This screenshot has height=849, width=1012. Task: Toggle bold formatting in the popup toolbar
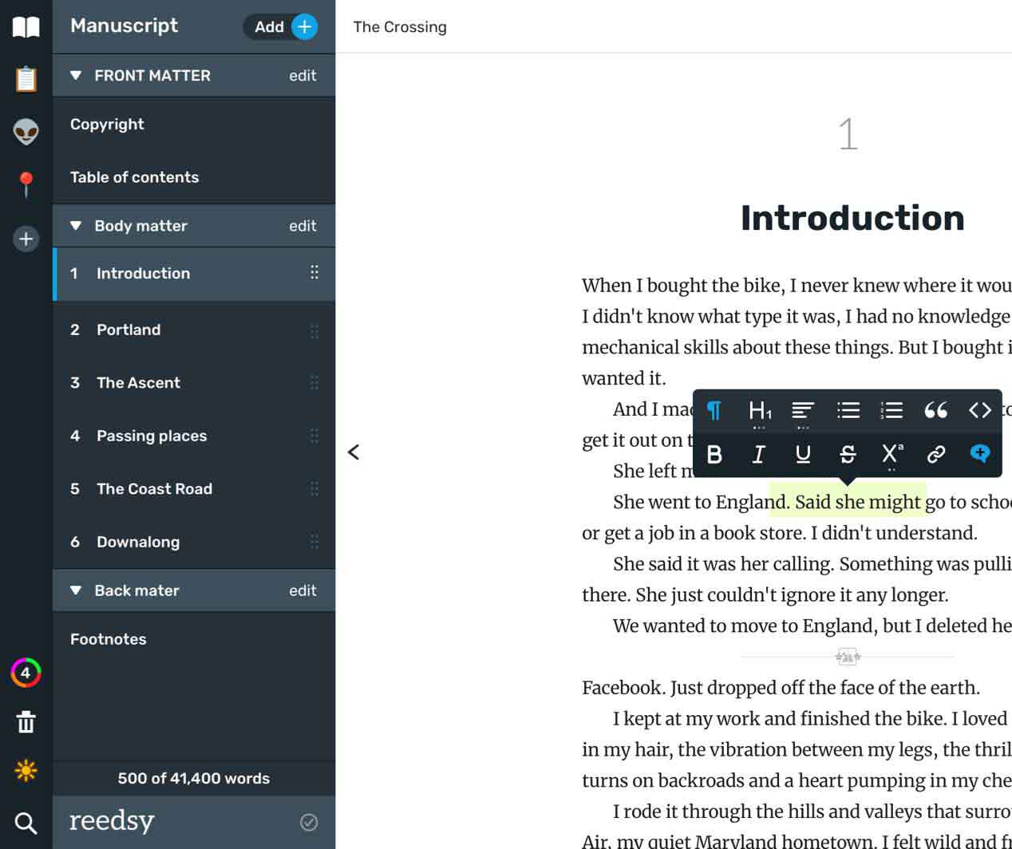click(x=714, y=454)
